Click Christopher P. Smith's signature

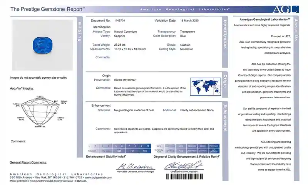[x=181, y=166]
